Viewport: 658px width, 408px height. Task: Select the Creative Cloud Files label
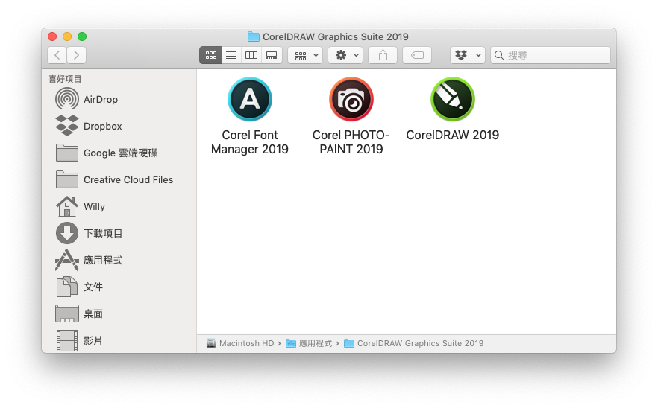click(128, 179)
